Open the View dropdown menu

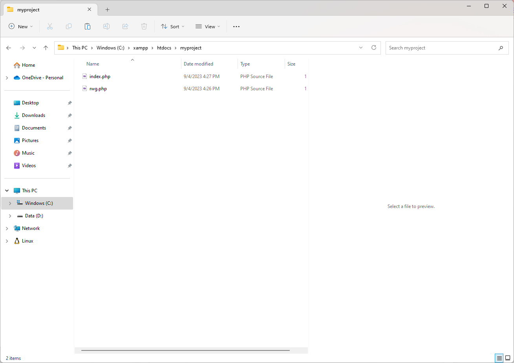[x=208, y=26]
